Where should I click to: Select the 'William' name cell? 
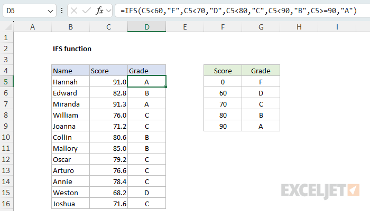(x=70, y=115)
